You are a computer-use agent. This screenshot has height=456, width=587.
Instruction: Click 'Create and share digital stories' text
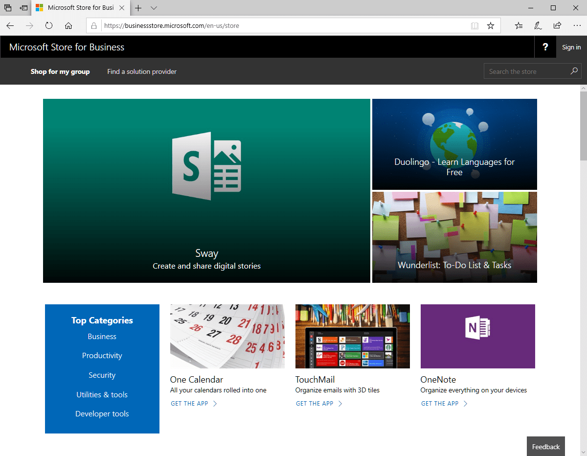206,266
